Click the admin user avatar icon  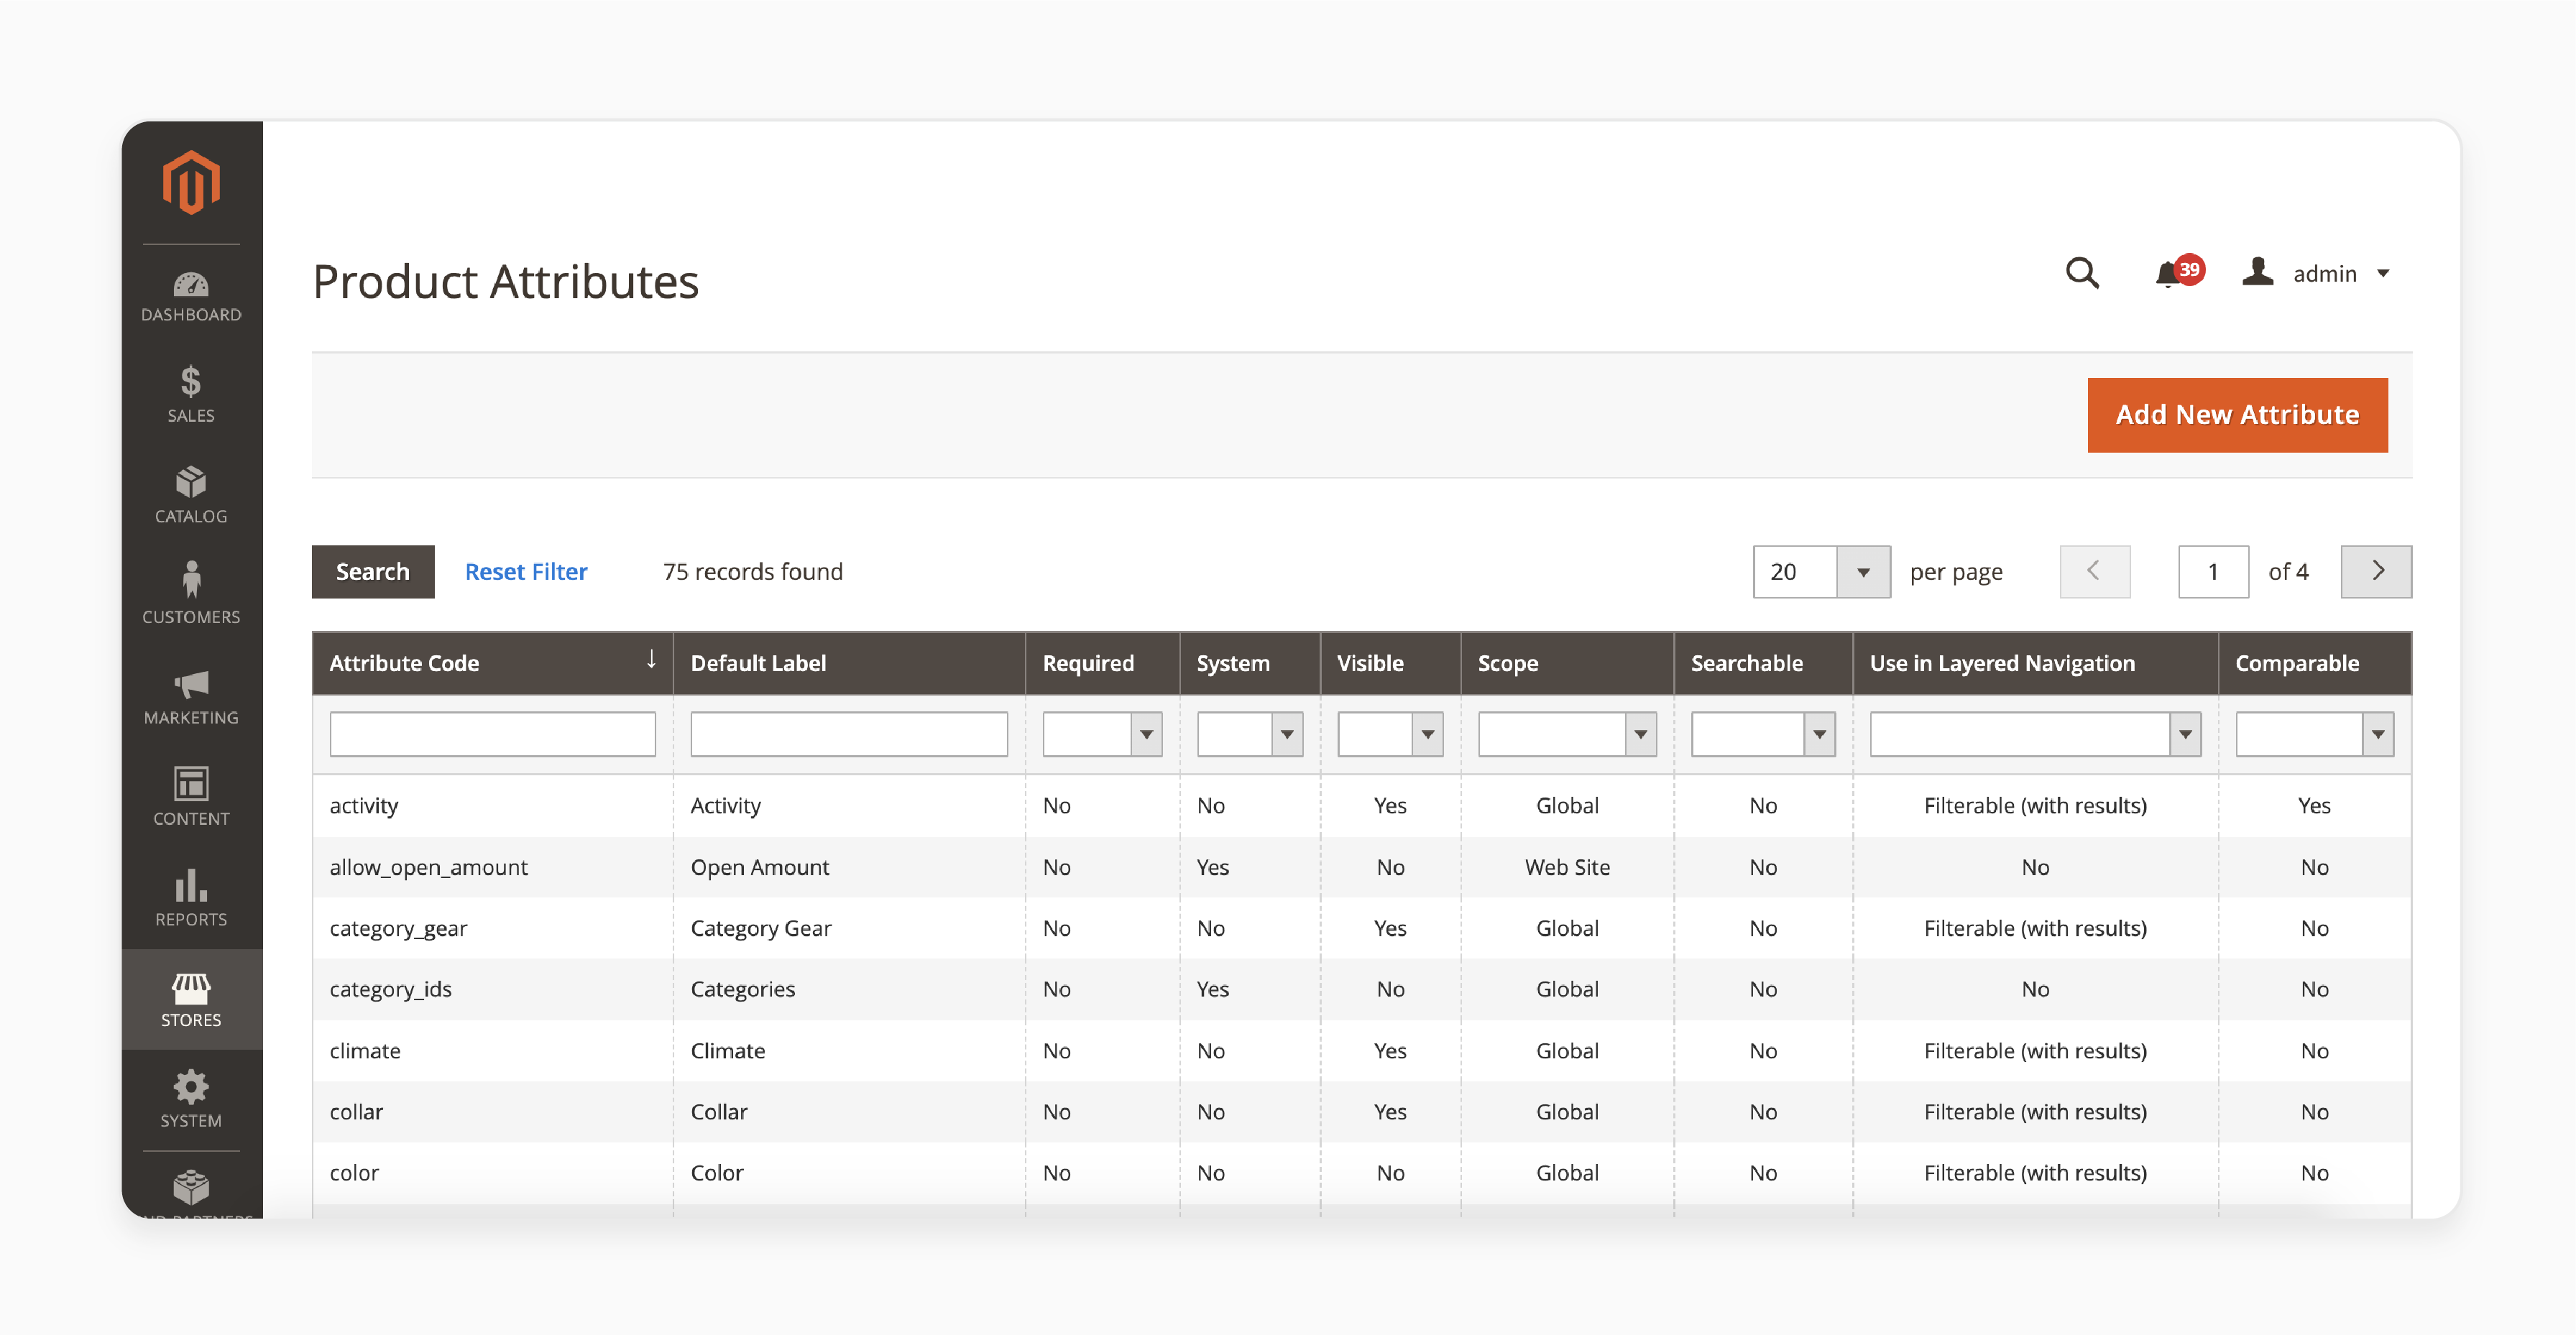[2257, 272]
